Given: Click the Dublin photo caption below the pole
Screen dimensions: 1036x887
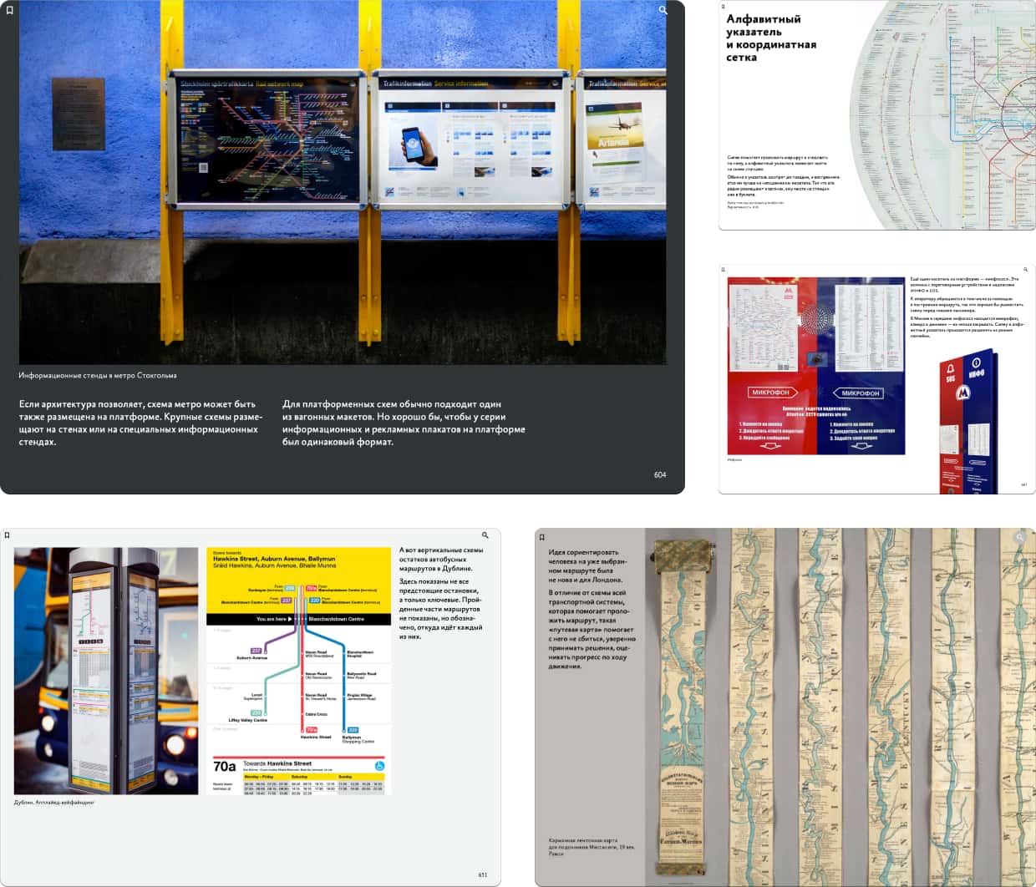Looking at the screenshot, I should point(54,803).
